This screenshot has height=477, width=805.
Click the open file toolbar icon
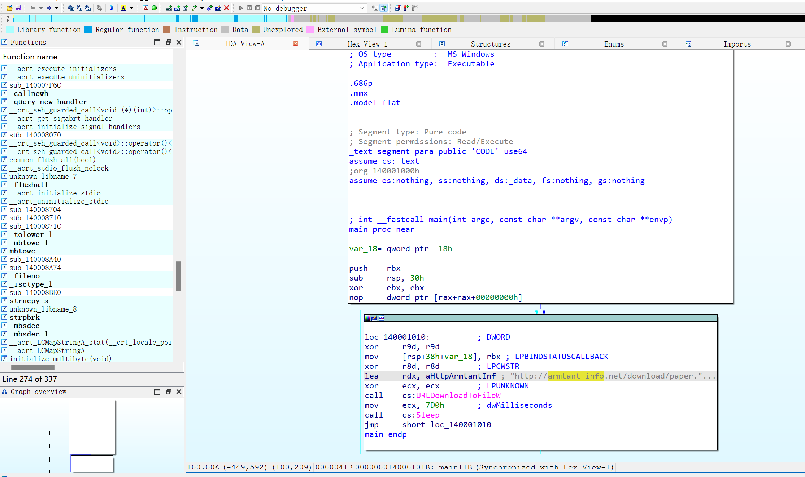9,8
